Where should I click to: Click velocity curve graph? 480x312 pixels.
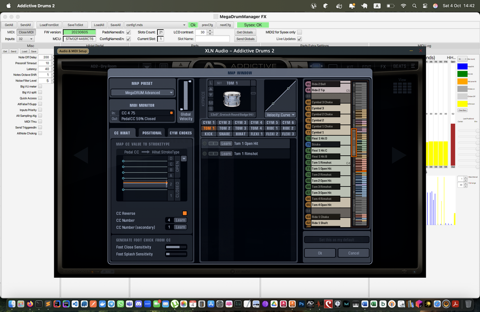tap(281, 96)
